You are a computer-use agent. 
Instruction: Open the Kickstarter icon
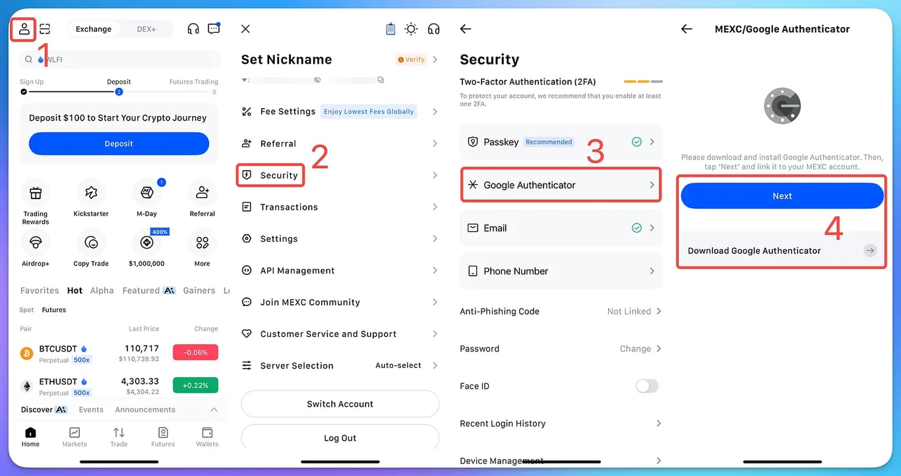click(91, 193)
